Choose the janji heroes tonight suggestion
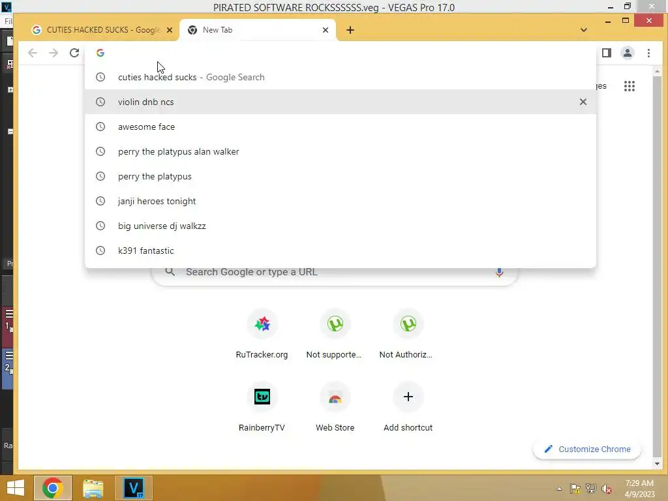Image resolution: width=668 pixels, height=501 pixels. [341, 201]
